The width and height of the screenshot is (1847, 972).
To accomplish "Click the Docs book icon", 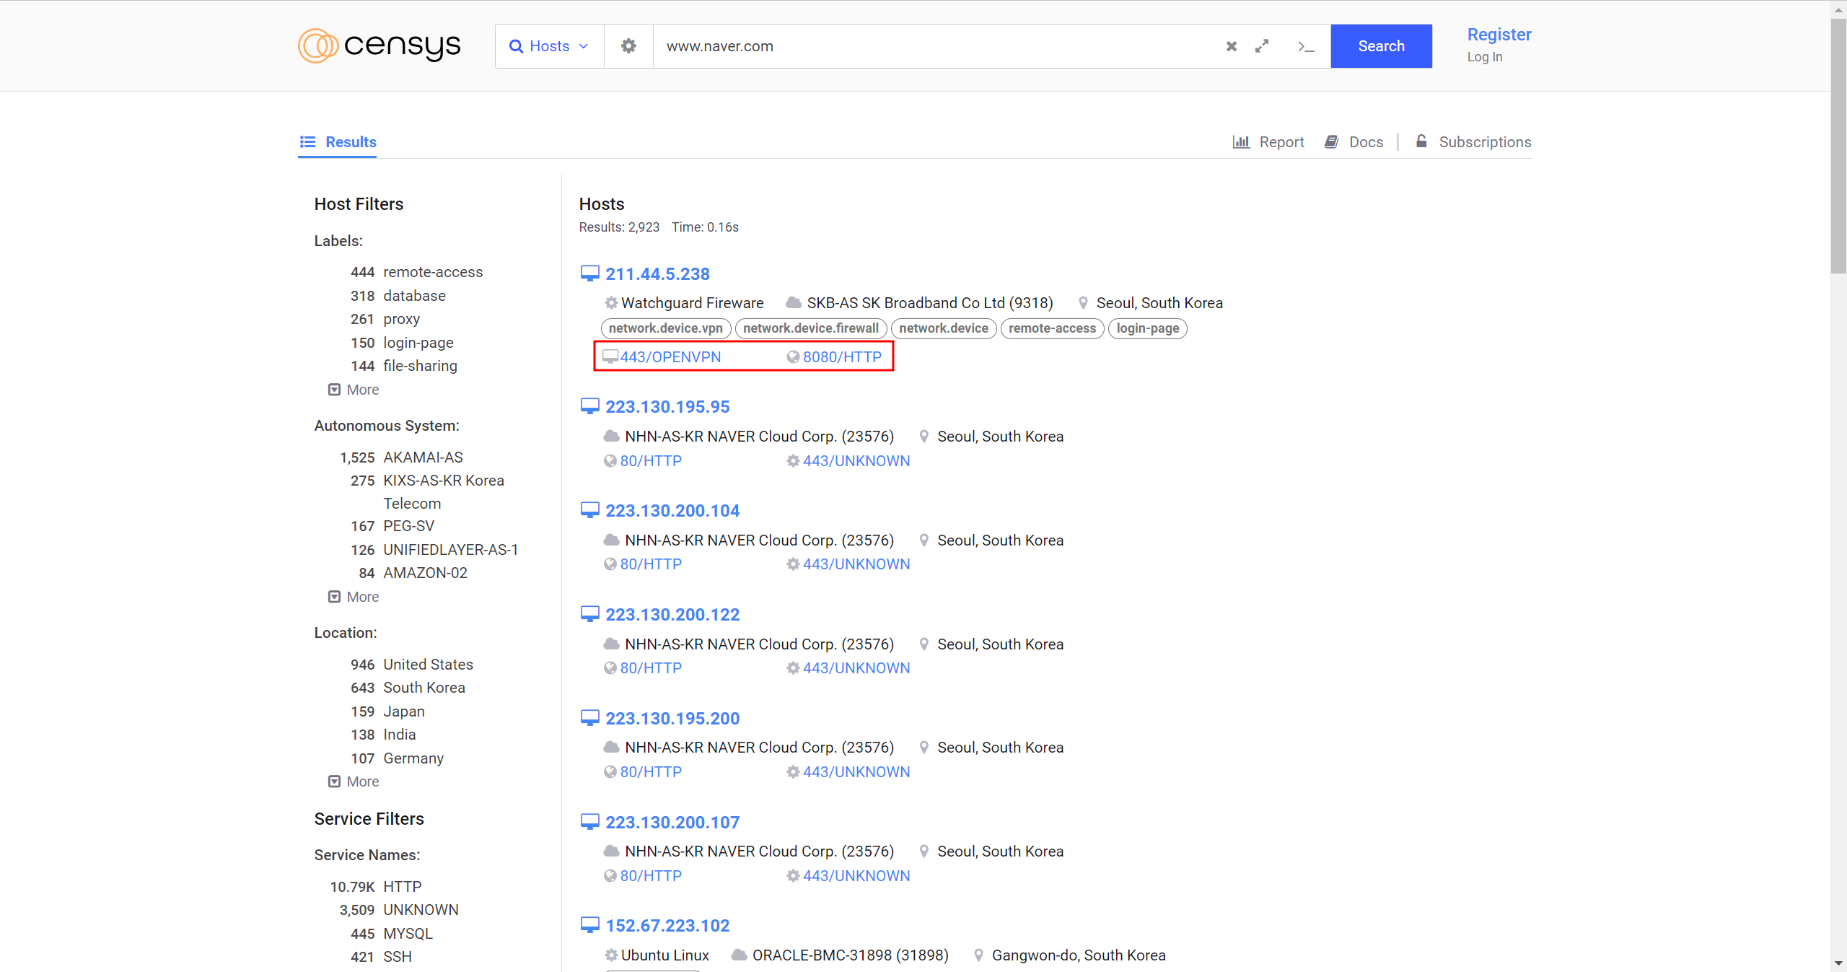I will click(x=1332, y=141).
